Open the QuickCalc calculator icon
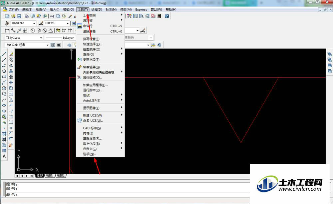This screenshot has height=204, width=333. pos(159,16)
